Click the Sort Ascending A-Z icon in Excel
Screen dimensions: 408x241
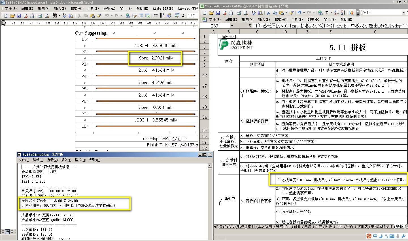[x=336, y=13]
